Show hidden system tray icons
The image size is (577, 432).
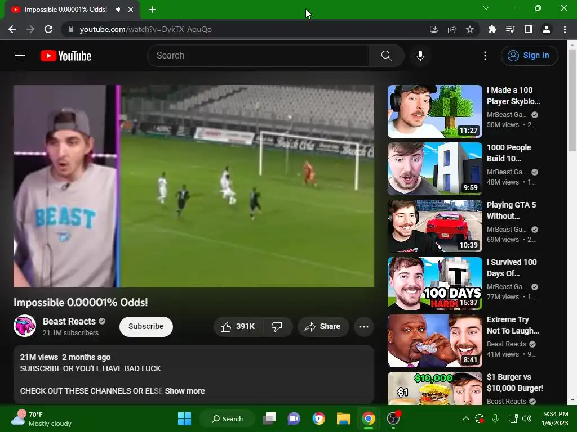pyautogui.click(x=466, y=418)
